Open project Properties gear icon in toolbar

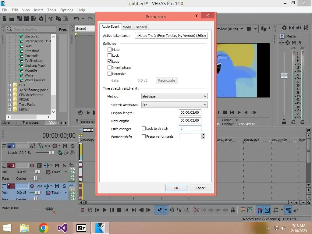(x=41, y=19)
